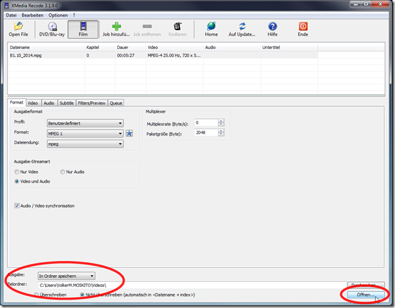Select the Film toolbar button
395x308 pixels.
(x=83, y=28)
